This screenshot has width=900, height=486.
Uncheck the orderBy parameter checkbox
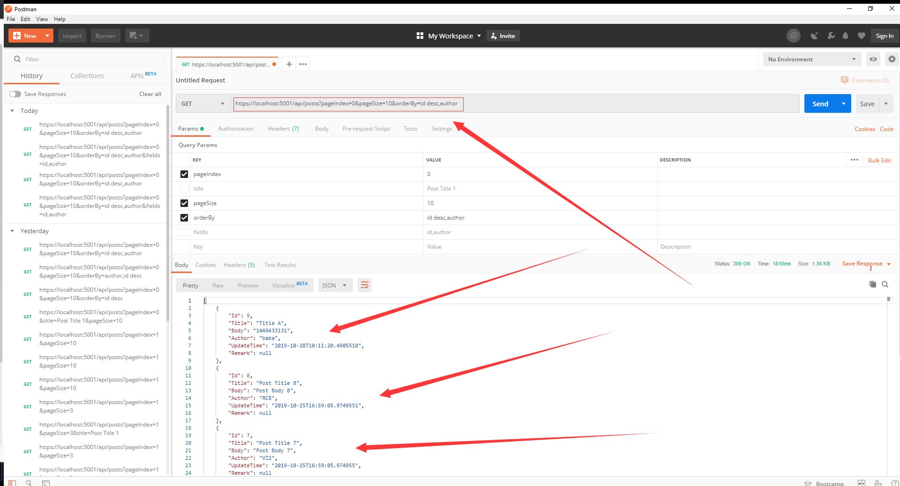coord(184,218)
